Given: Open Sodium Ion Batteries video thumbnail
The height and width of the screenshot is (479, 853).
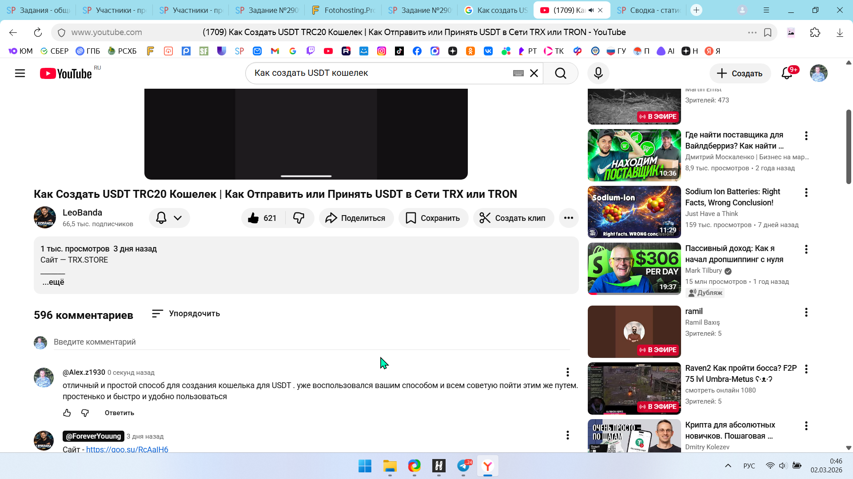Looking at the screenshot, I should click(634, 212).
